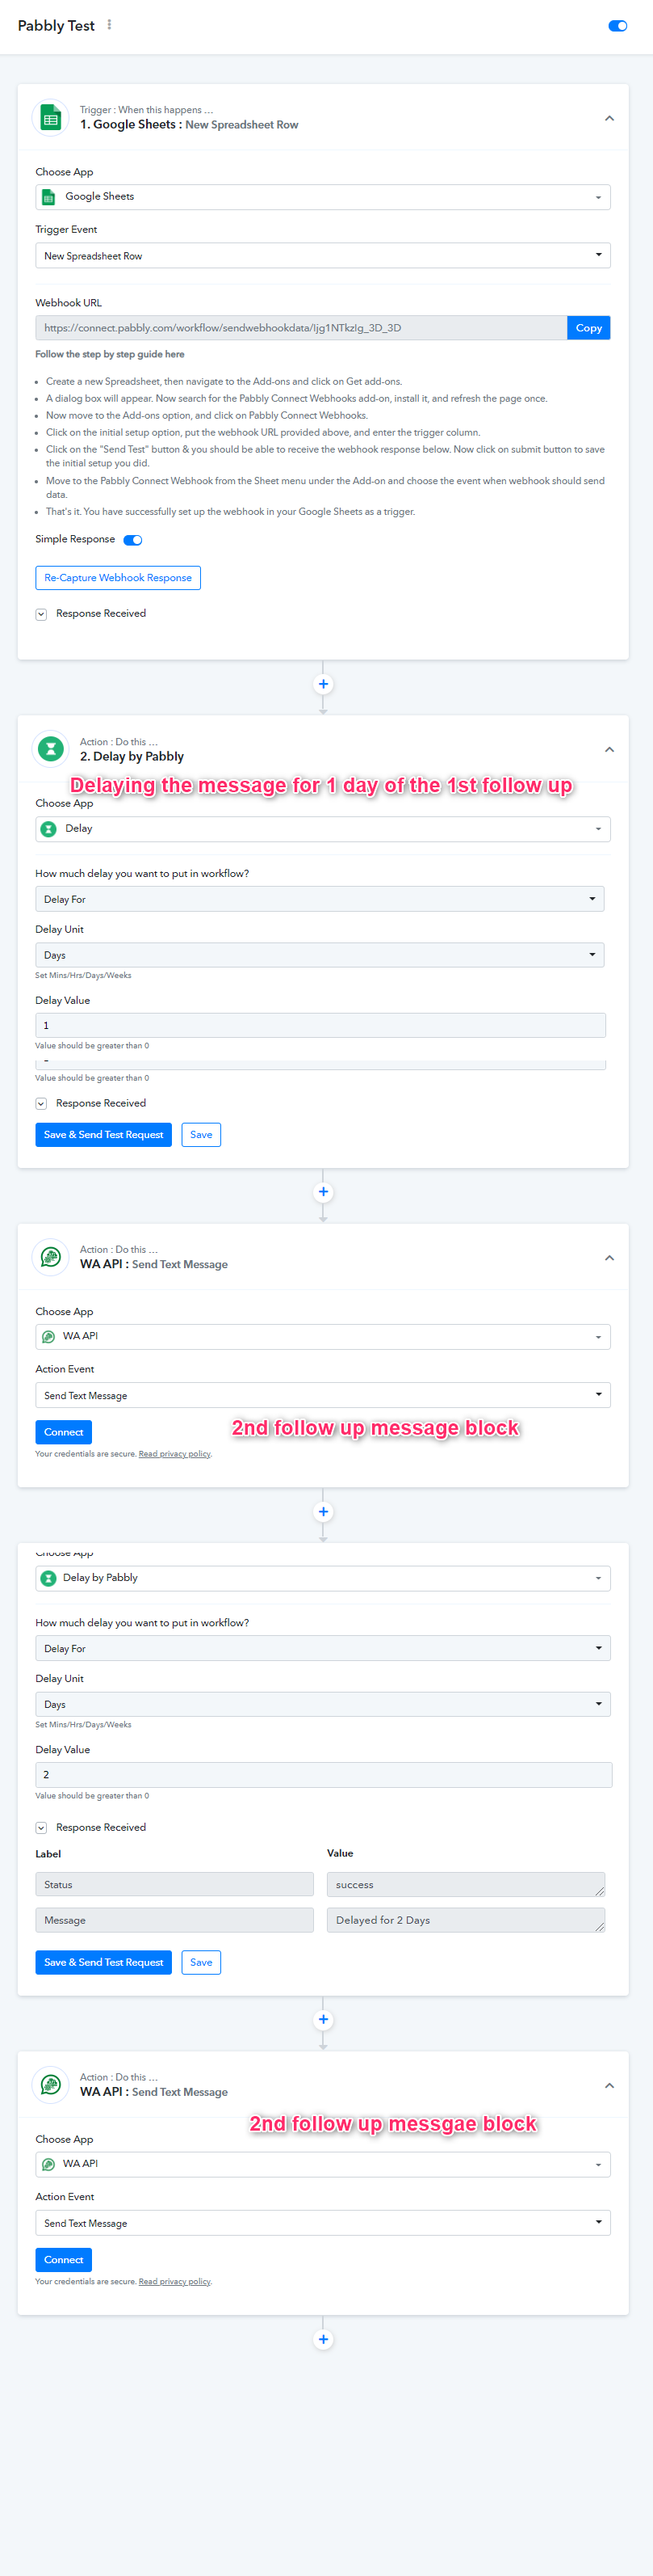
Task: Copy the webhook URL
Action: click(x=588, y=328)
